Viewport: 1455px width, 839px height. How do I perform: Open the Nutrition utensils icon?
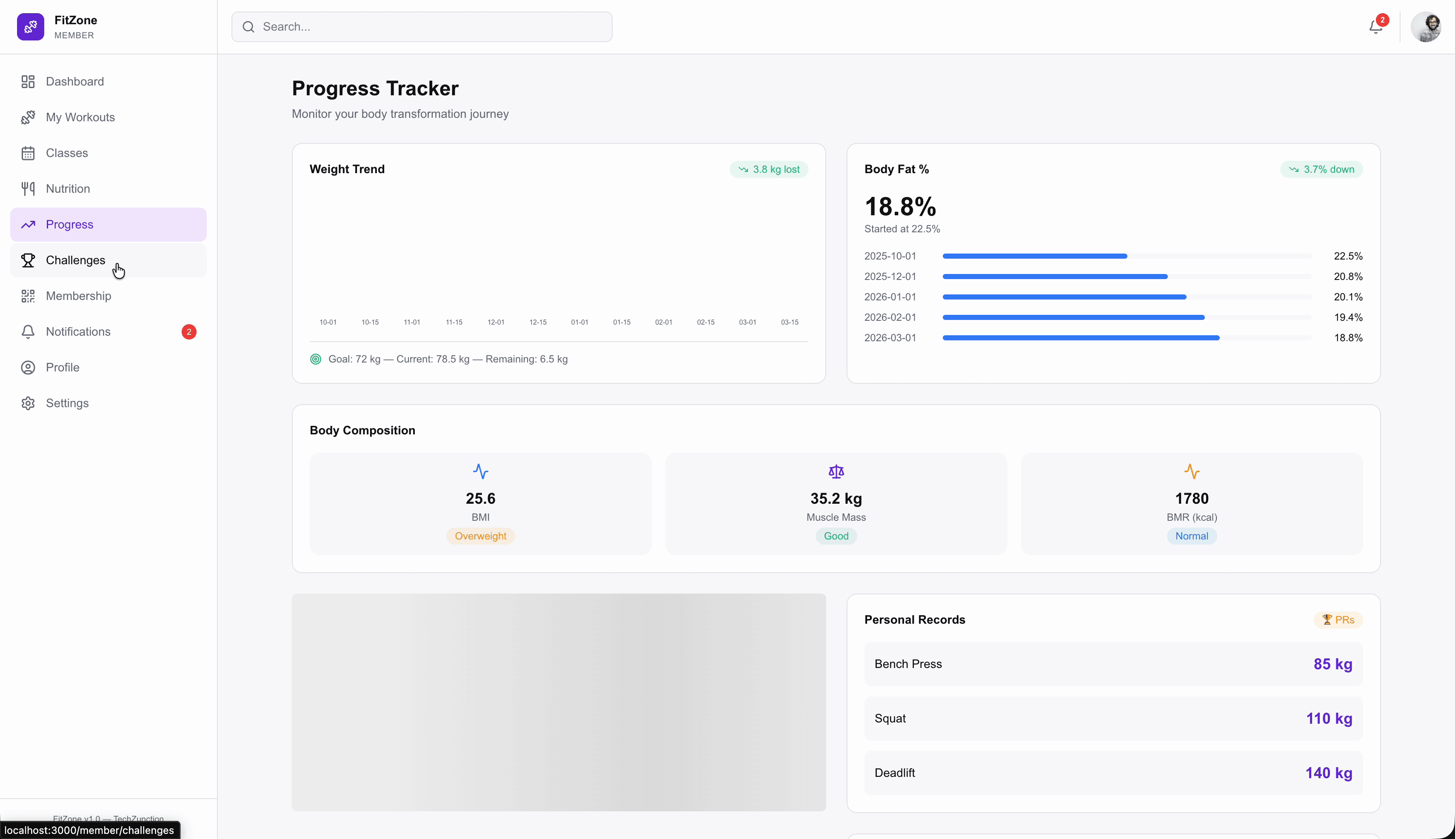[27, 188]
